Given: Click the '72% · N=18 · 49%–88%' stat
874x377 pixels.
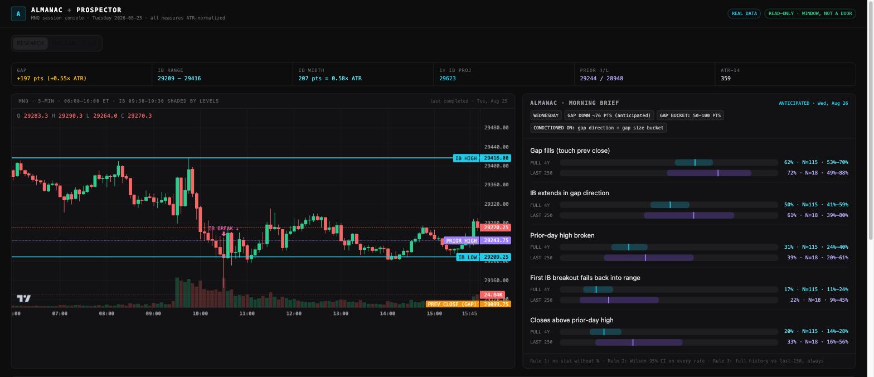Looking at the screenshot, I should (x=818, y=173).
